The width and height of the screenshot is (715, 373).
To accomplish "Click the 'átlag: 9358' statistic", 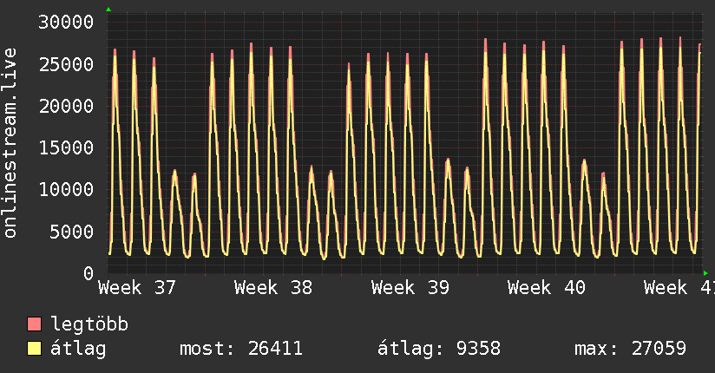I will coord(439,349).
